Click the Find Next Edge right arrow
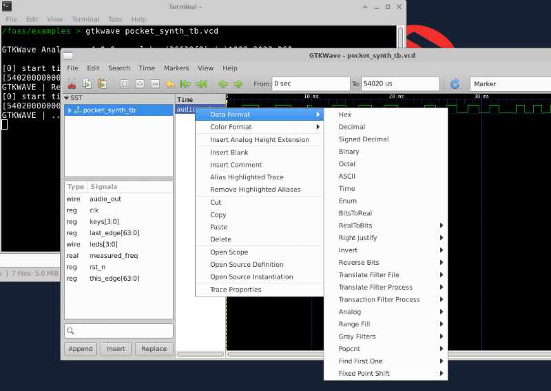Screen dimensions: 551x391 tap(238, 84)
